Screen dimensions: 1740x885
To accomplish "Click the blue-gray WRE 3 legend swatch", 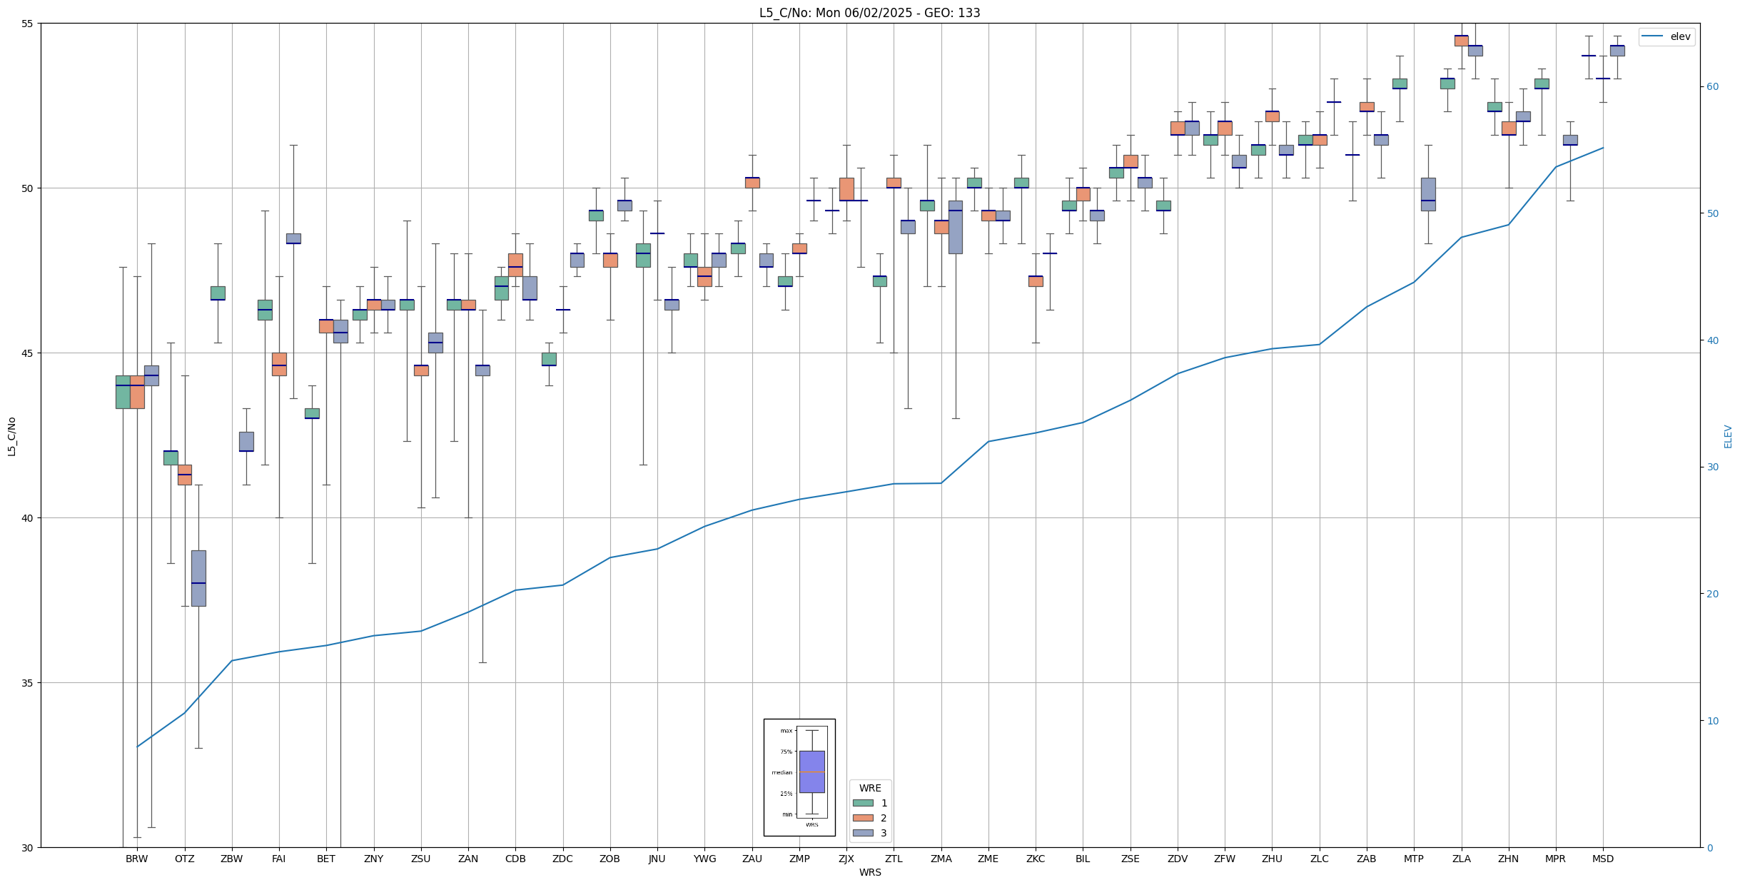I will (x=863, y=833).
